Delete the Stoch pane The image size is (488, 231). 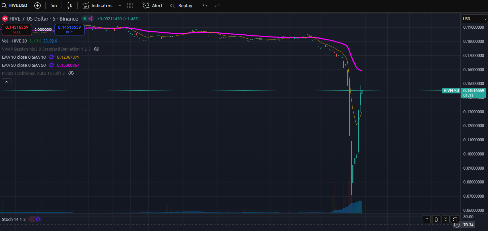pos(436,220)
